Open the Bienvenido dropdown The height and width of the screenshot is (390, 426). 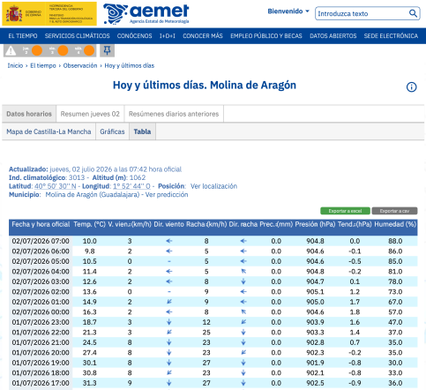pyautogui.click(x=288, y=11)
